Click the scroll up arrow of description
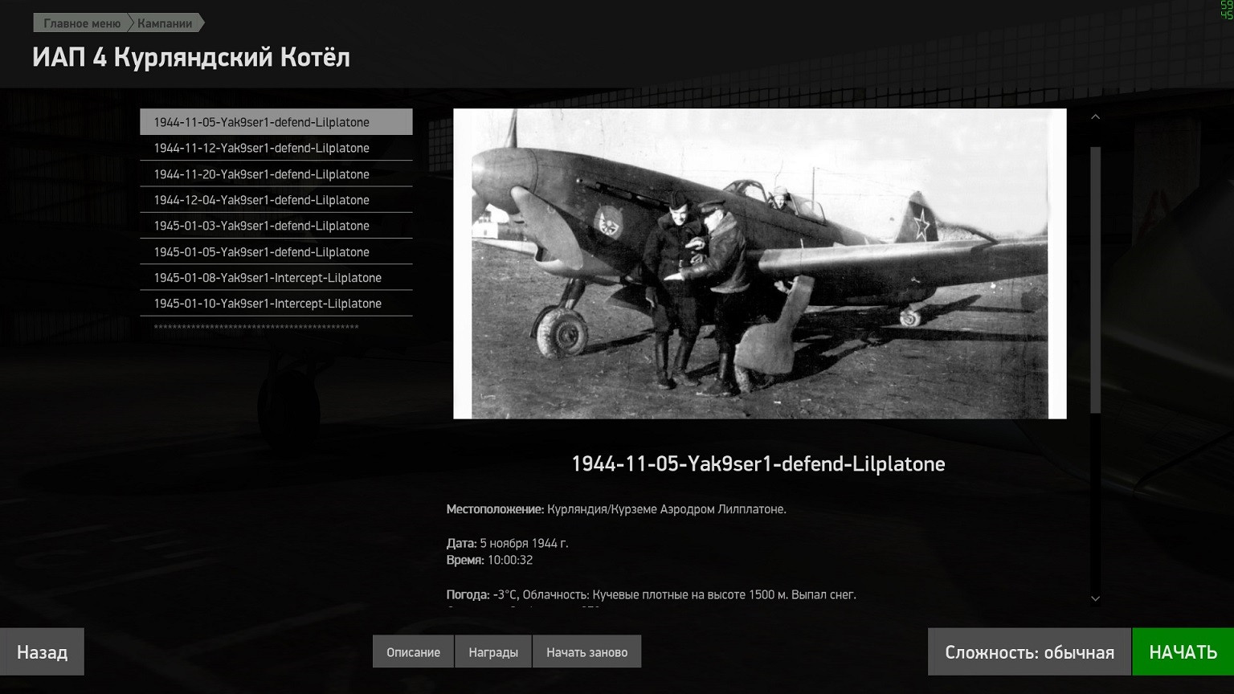1234x694 pixels. pos(1095,117)
